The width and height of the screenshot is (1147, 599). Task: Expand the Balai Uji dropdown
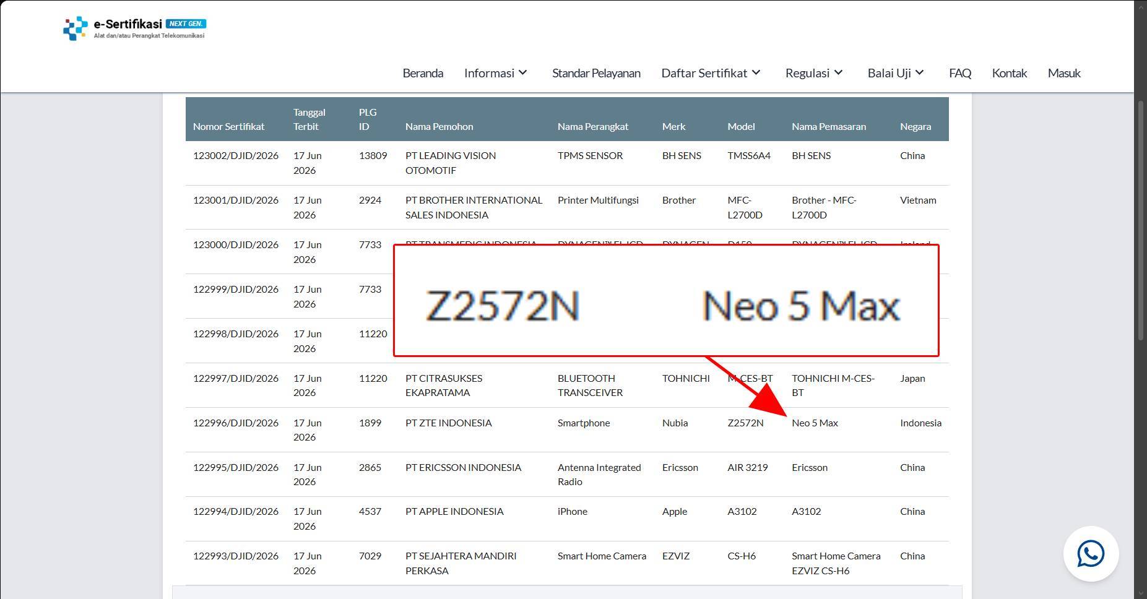tap(896, 73)
